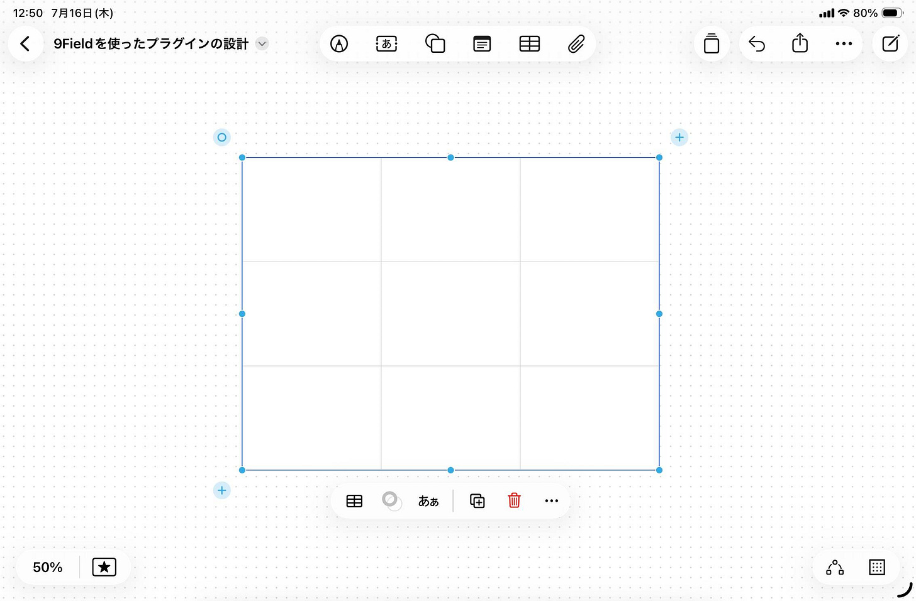Tap the 12:50 clock in status bar
The width and height of the screenshot is (916, 601).
tap(28, 13)
